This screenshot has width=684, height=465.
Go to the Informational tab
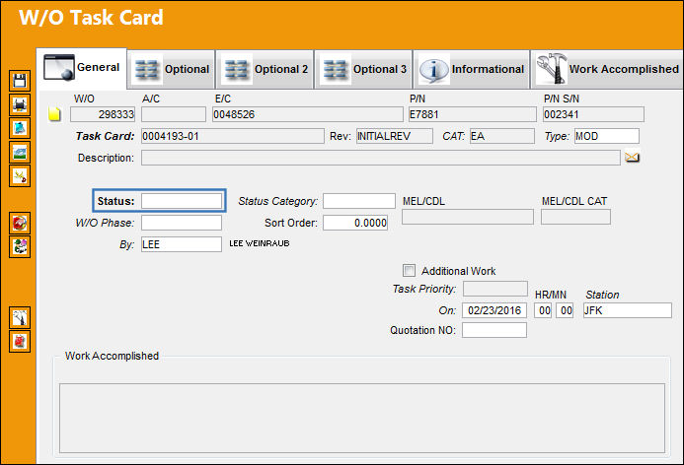pos(471,69)
